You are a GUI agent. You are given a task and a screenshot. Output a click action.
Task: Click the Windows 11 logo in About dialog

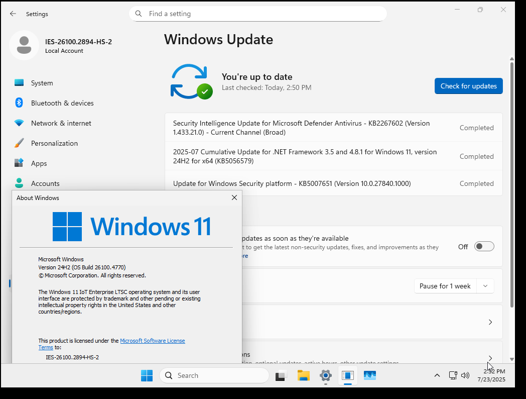pos(132,226)
